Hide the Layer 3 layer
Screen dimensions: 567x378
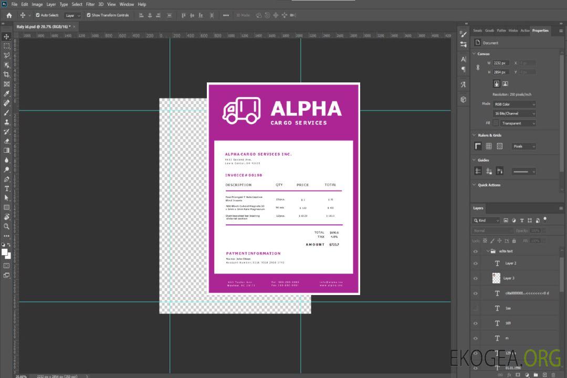coord(476,278)
